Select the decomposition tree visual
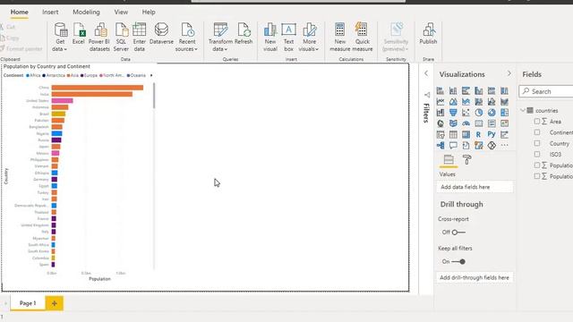 pos(440,145)
